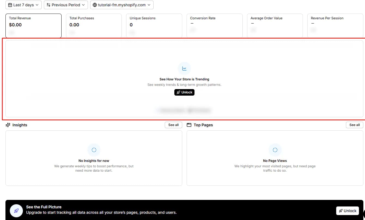Select the Average Order Value metric card

click(275, 26)
